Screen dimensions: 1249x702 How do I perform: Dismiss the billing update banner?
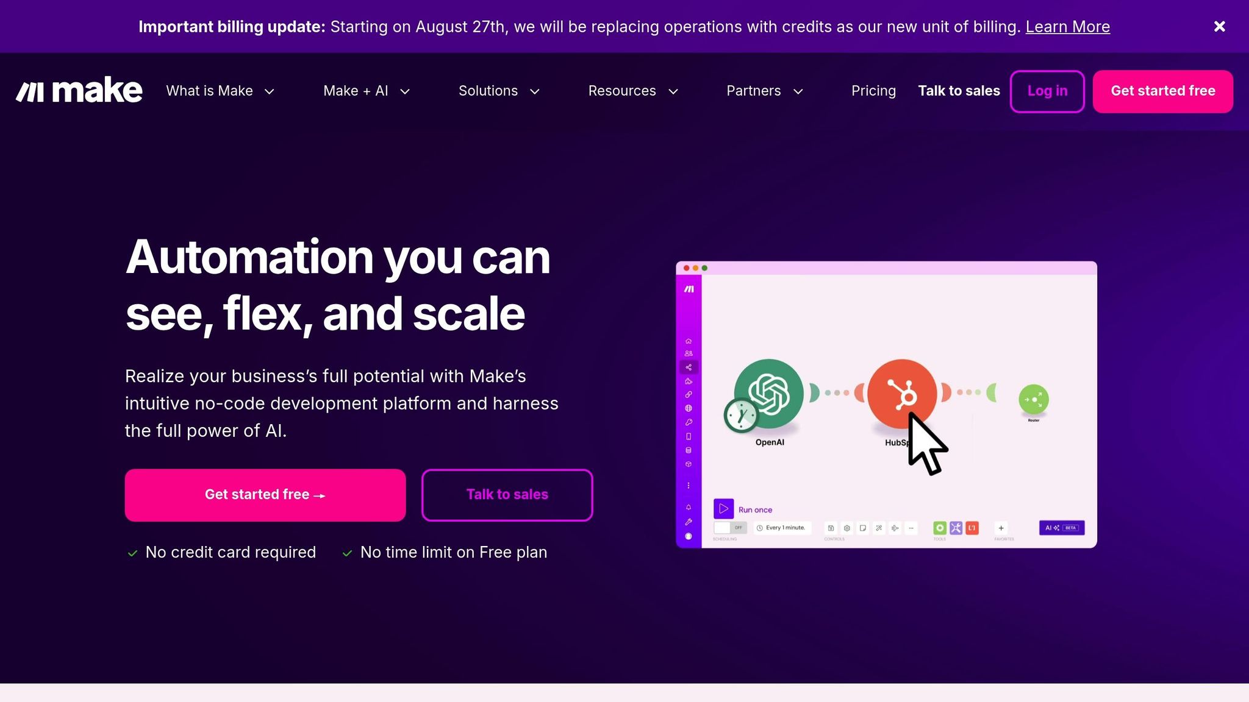tap(1219, 26)
